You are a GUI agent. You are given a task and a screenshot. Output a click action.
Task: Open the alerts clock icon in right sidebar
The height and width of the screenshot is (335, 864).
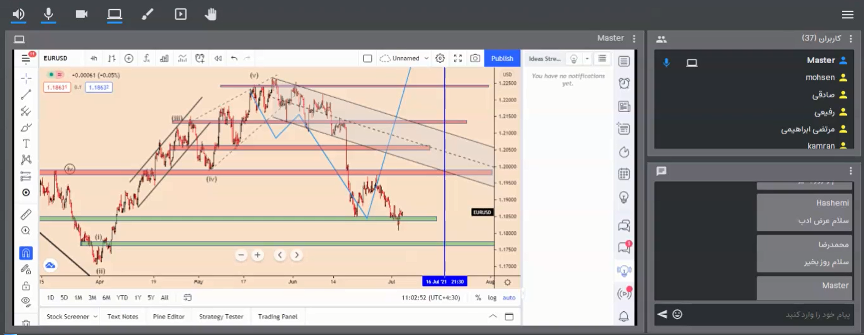[x=624, y=83]
